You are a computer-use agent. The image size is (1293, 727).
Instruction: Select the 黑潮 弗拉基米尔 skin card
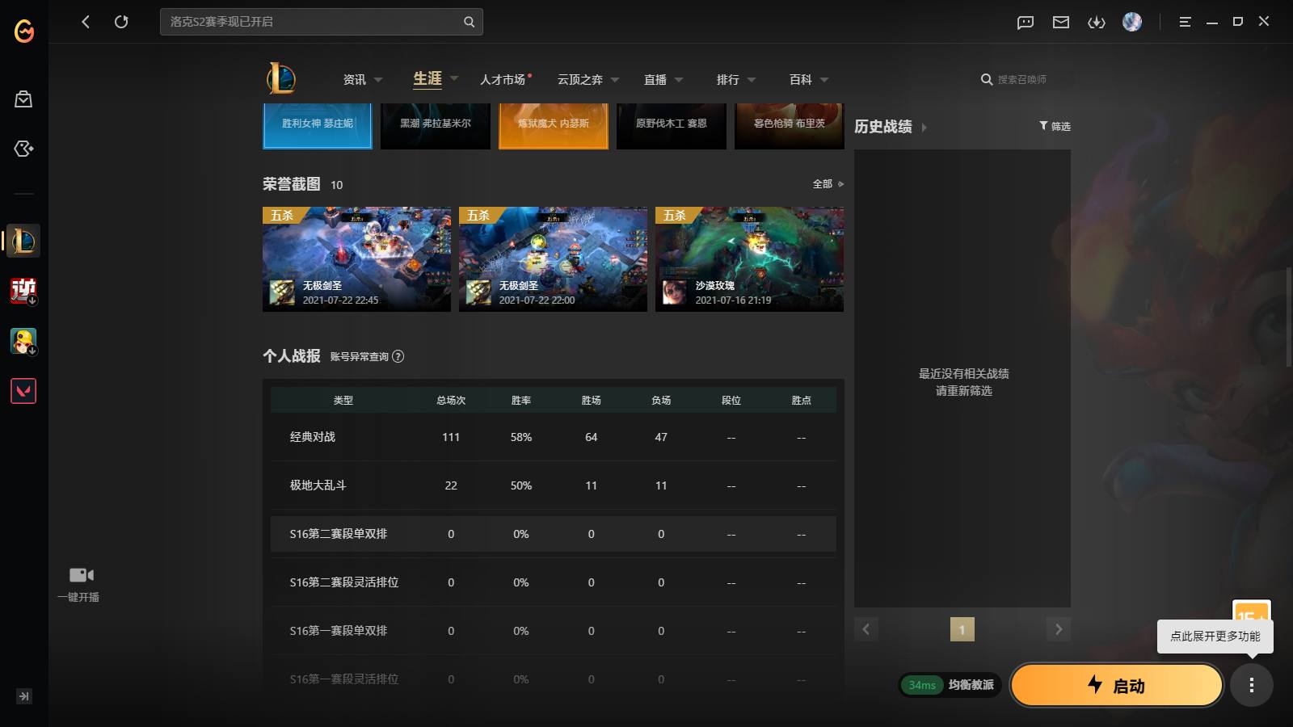click(436, 126)
